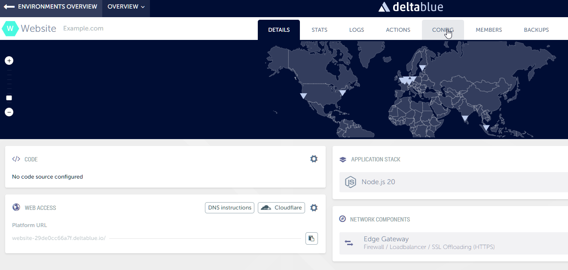Open the Members tab
Viewport: 568px width, 270px height.
[489, 30]
